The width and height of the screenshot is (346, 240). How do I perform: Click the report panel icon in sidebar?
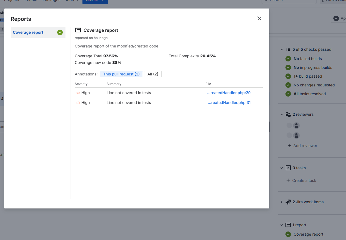point(288,225)
